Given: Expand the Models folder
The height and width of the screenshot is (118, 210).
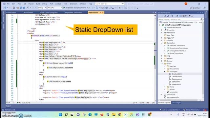Looking at the screenshot, I should click(162, 58).
